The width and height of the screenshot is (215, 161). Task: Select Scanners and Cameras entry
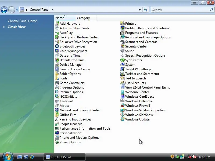139,42
